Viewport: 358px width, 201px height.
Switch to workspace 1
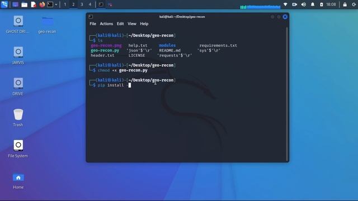pos(65,4)
